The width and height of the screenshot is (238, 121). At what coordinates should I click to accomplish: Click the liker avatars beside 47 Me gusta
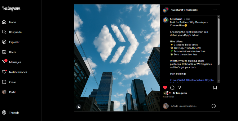click(x=167, y=93)
